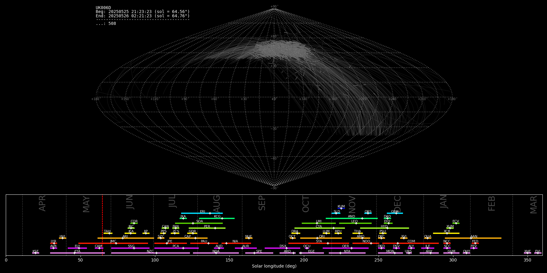Click the SDA shower label

pyautogui.click(x=200, y=221)
